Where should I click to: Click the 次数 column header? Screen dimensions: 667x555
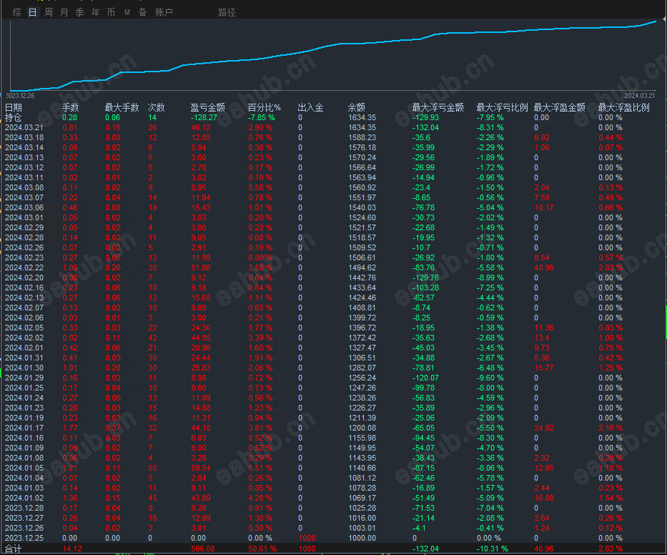(x=156, y=107)
